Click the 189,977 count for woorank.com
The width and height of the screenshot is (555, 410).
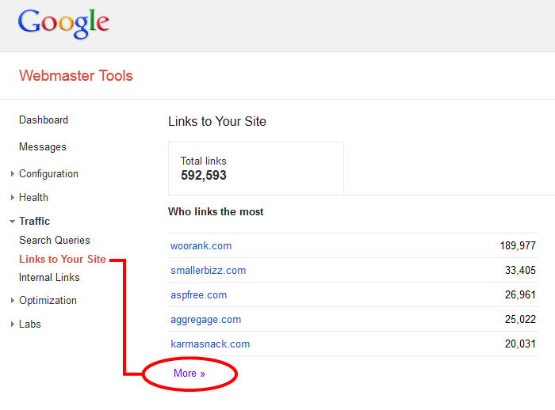[x=518, y=245]
